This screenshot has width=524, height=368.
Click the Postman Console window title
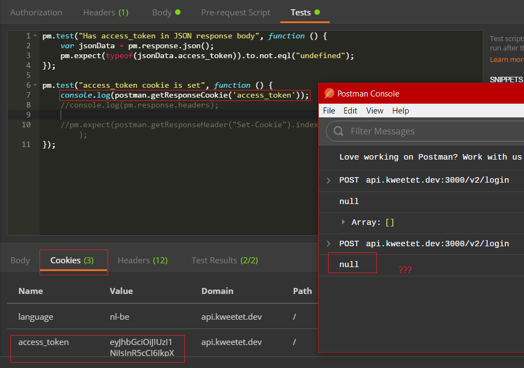368,93
